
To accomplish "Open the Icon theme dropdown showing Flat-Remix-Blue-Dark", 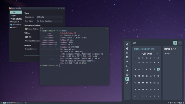I will point(49,21).
